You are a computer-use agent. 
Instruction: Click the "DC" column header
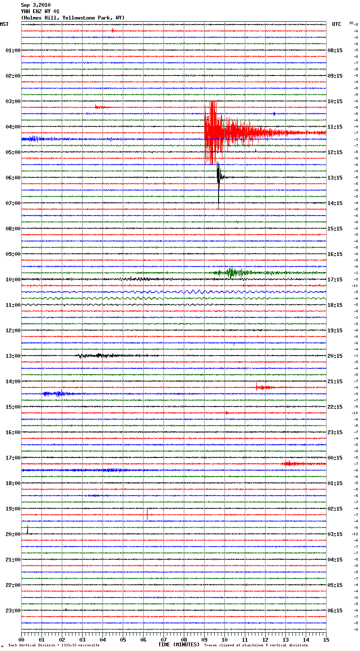352,23
